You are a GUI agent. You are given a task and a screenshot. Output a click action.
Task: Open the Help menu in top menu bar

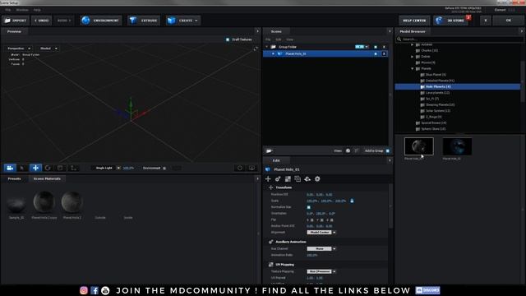point(37,10)
